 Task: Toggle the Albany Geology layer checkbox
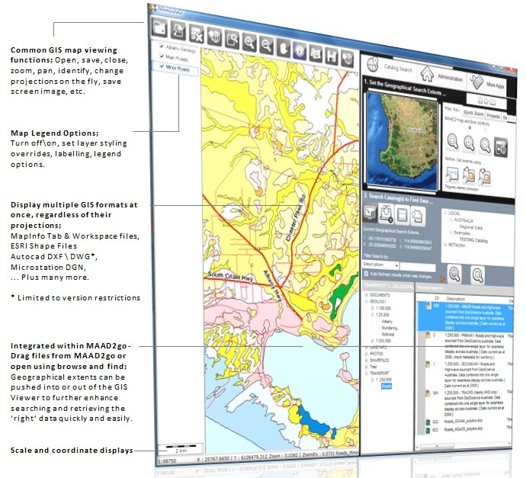[162, 47]
